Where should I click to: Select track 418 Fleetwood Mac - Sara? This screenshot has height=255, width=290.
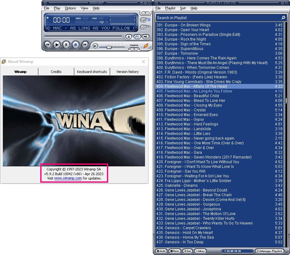coord(219,152)
